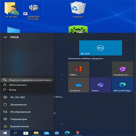Open the OneDrive tile

(79, 85)
